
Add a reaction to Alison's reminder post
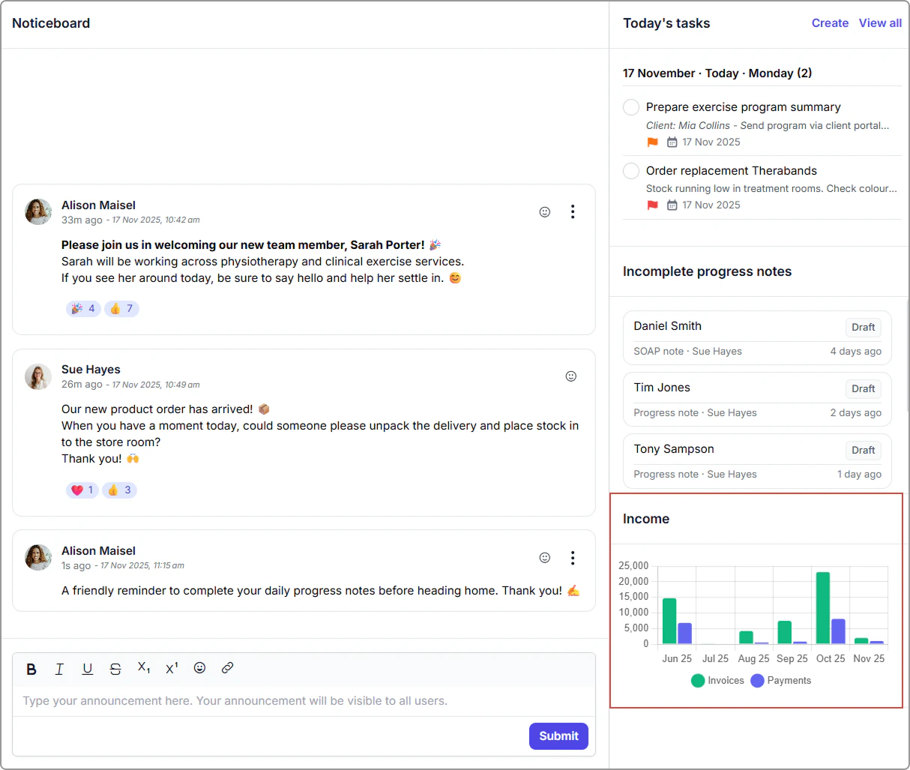[545, 558]
